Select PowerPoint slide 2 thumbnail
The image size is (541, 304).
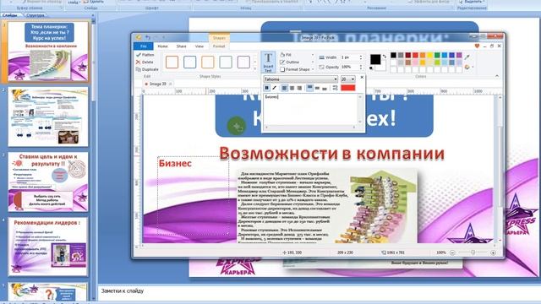pyautogui.click(x=47, y=117)
